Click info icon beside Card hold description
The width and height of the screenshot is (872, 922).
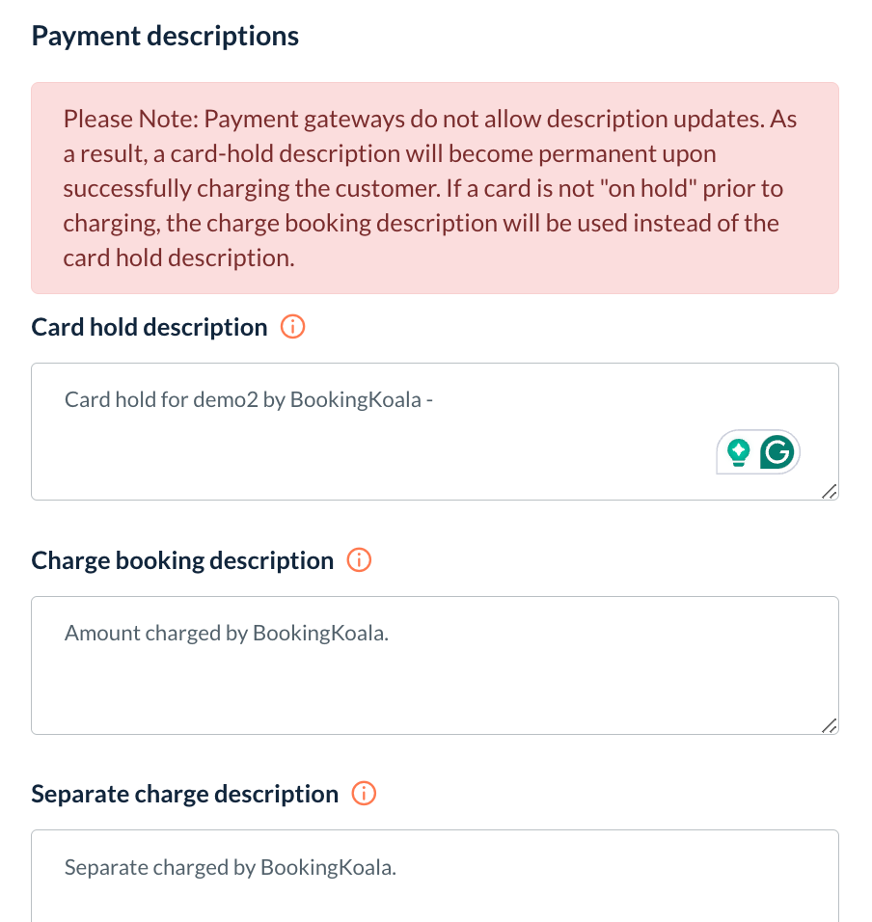point(292,328)
